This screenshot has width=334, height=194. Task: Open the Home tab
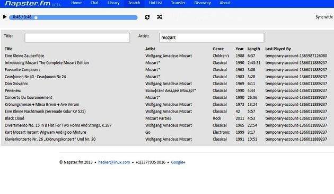click(76, 3)
